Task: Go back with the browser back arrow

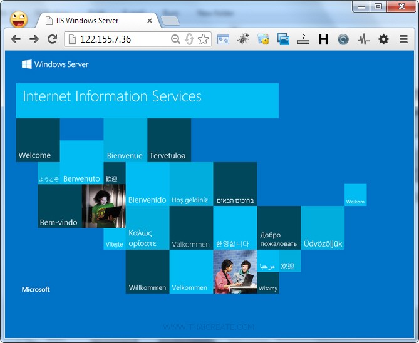Action: click(x=16, y=39)
